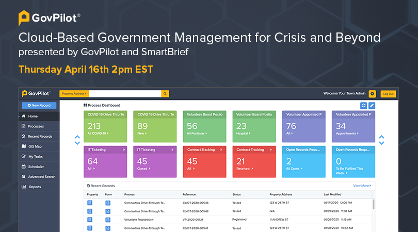Click View More in Recent Records
The image size is (418, 232).
point(362,186)
